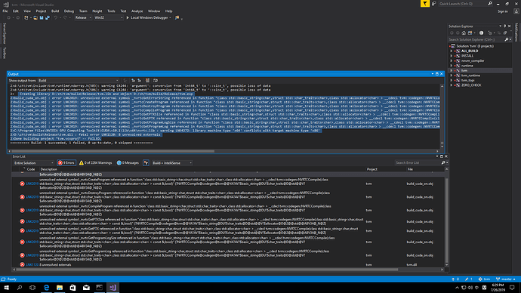The width and height of the screenshot is (521, 293).
Task: Sort error list by Project column
Action: tap(371, 169)
